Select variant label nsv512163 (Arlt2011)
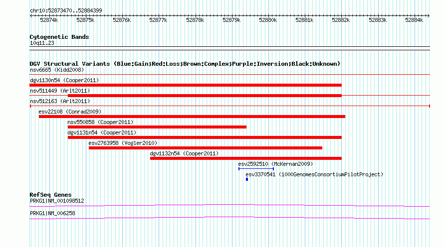This screenshot has height=247, width=444. coord(60,101)
